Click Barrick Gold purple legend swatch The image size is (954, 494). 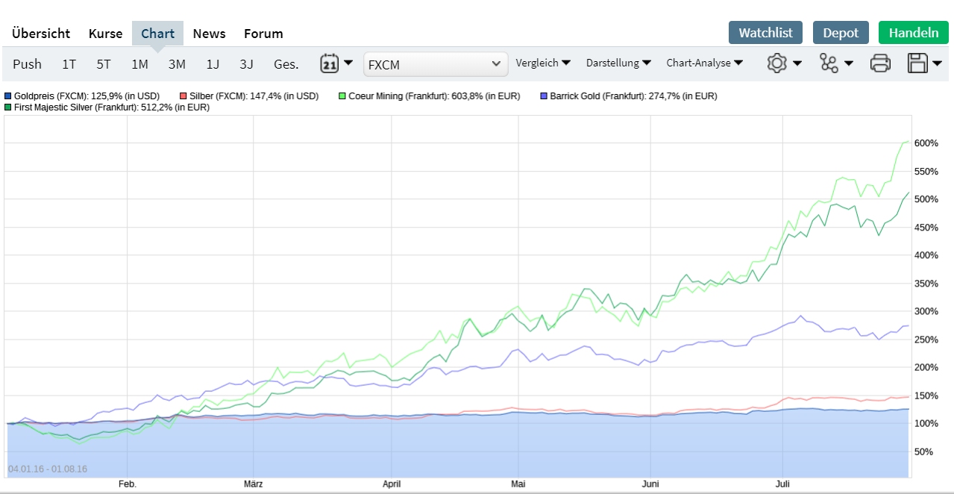[545, 96]
